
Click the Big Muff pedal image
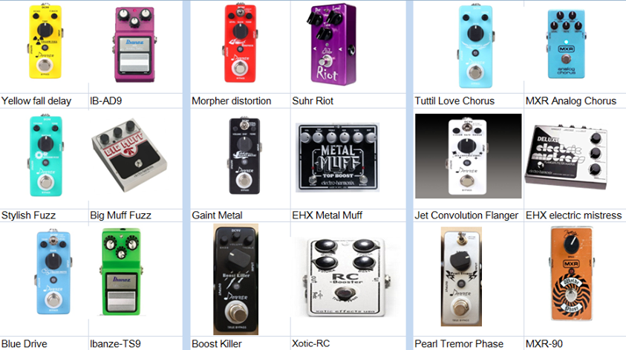[x=129, y=157]
